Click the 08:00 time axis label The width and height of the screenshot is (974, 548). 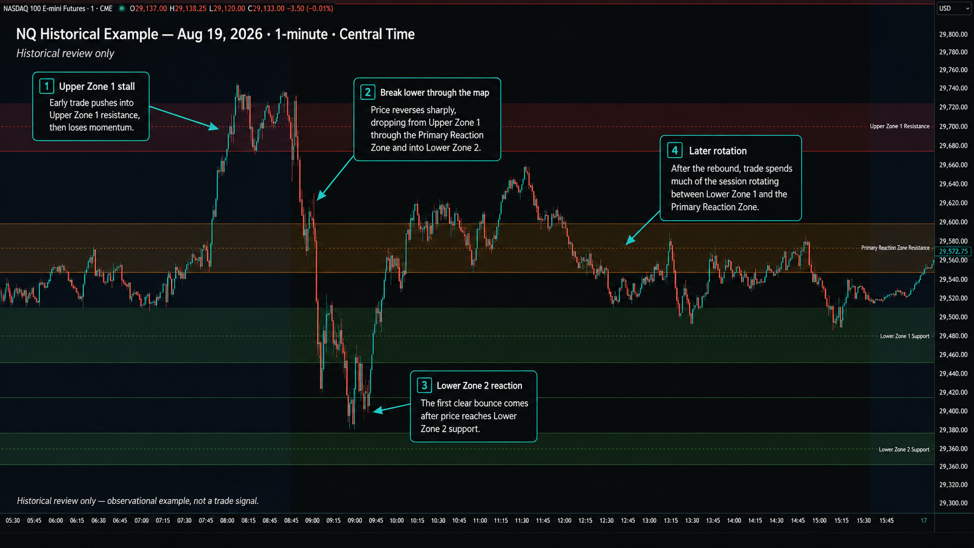227,521
